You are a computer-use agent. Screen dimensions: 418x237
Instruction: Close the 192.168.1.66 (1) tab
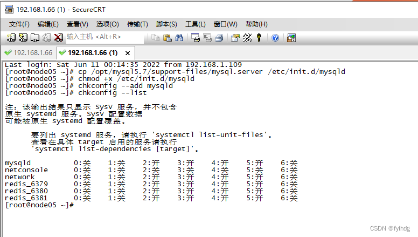(128, 53)
